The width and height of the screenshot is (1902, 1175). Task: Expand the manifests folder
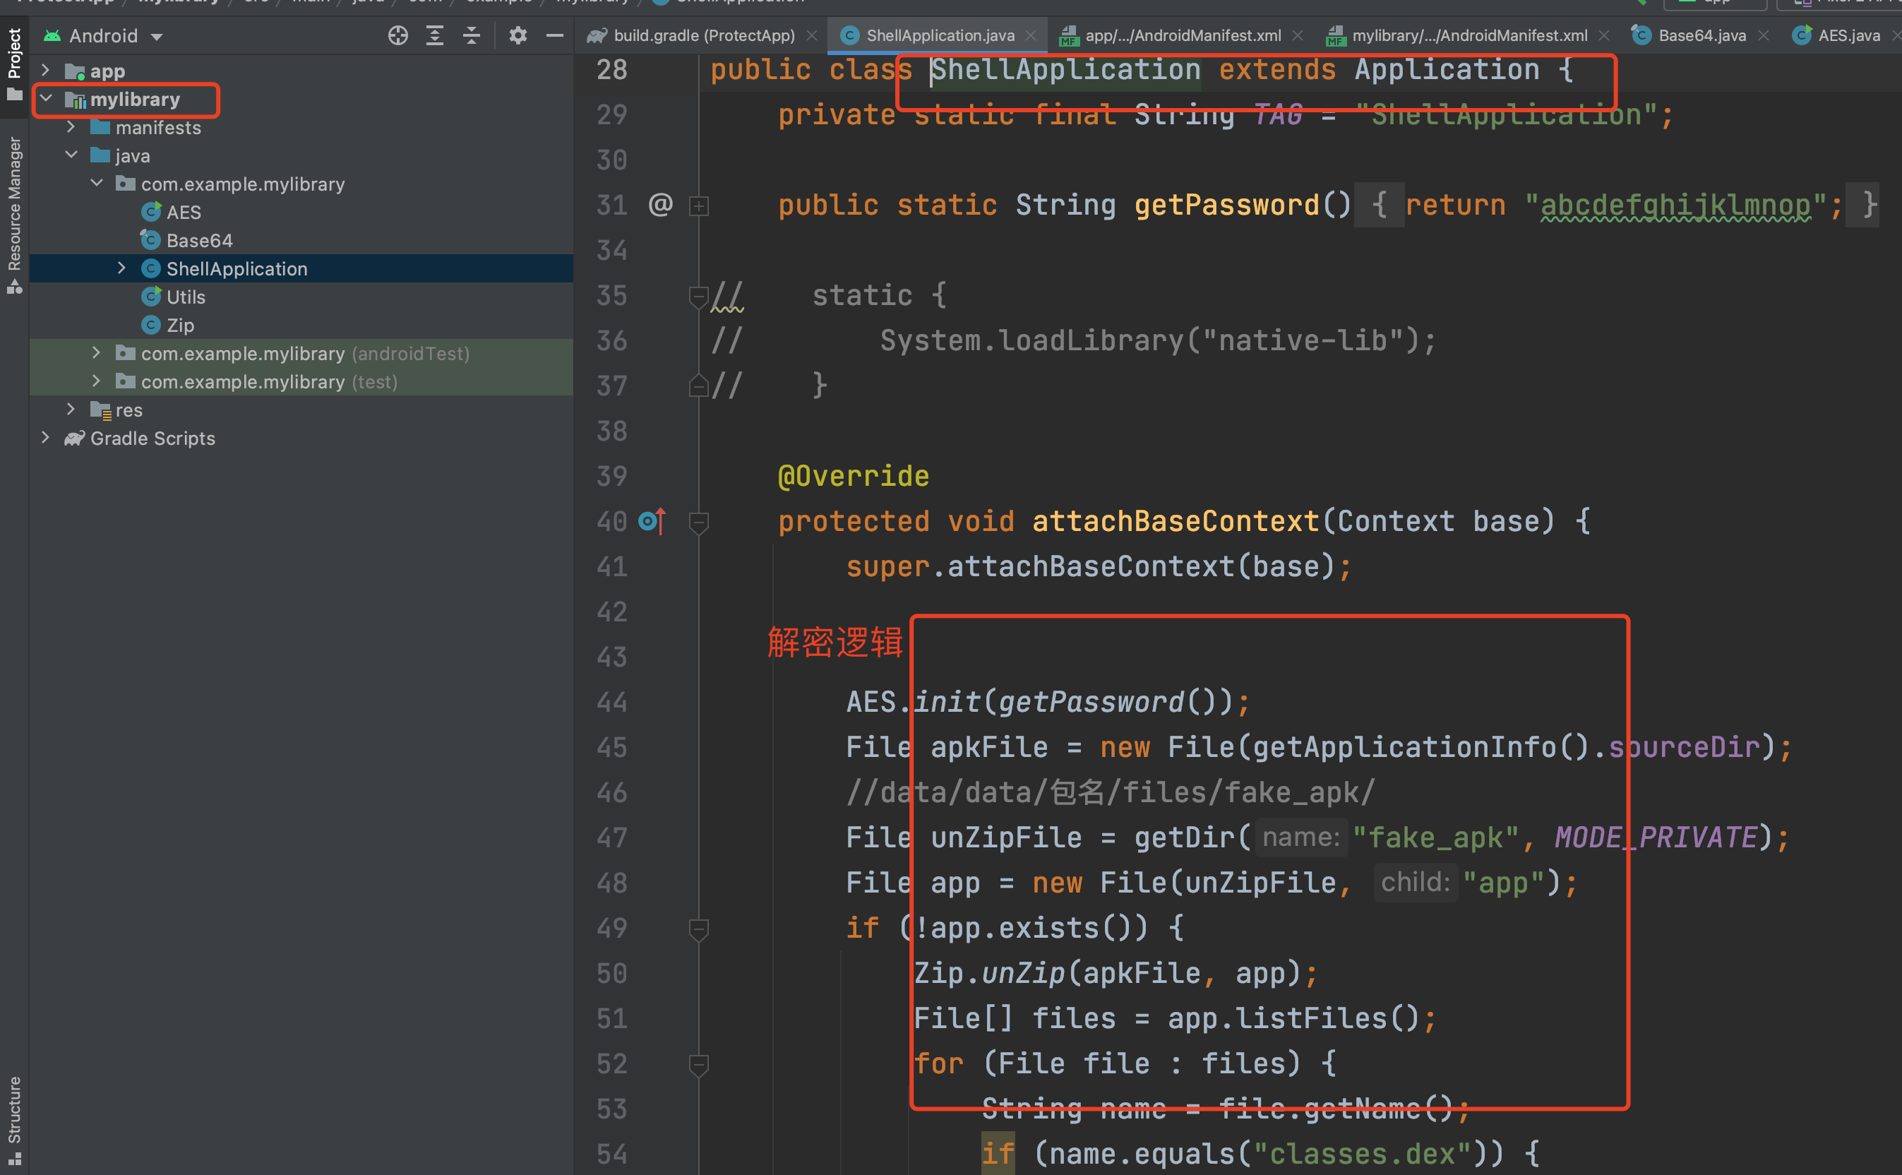(71, 126)
